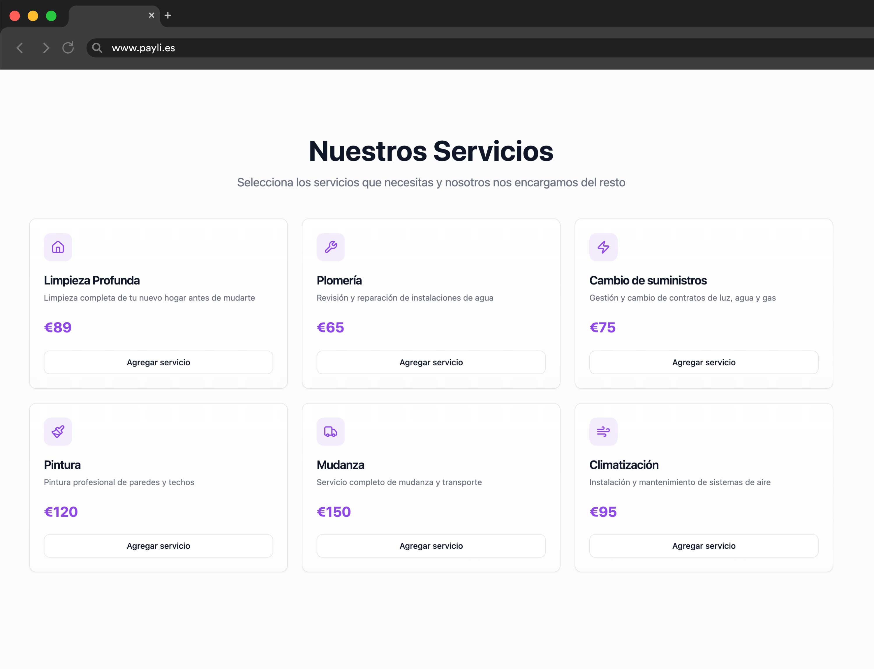Image resolution: width=874 pixels, height=669 pixels.
Task: Add the Climatización service
Action: point(704,546)
